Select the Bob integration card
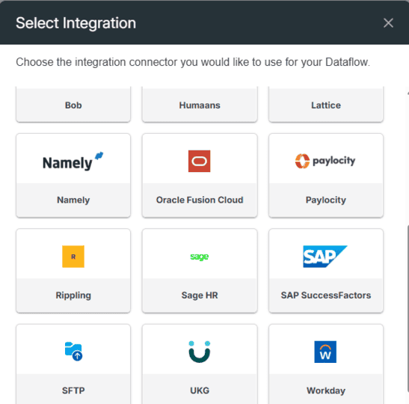Viewport: 409px width, 404px height. click(x=73, y=105)
